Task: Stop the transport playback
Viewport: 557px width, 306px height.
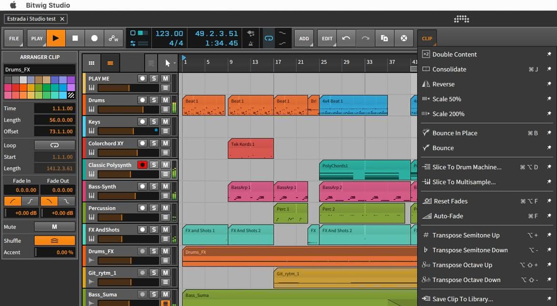Action: point(75,38)
